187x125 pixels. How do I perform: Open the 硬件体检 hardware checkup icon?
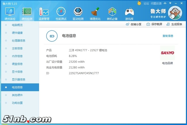(x=10, y=14)
